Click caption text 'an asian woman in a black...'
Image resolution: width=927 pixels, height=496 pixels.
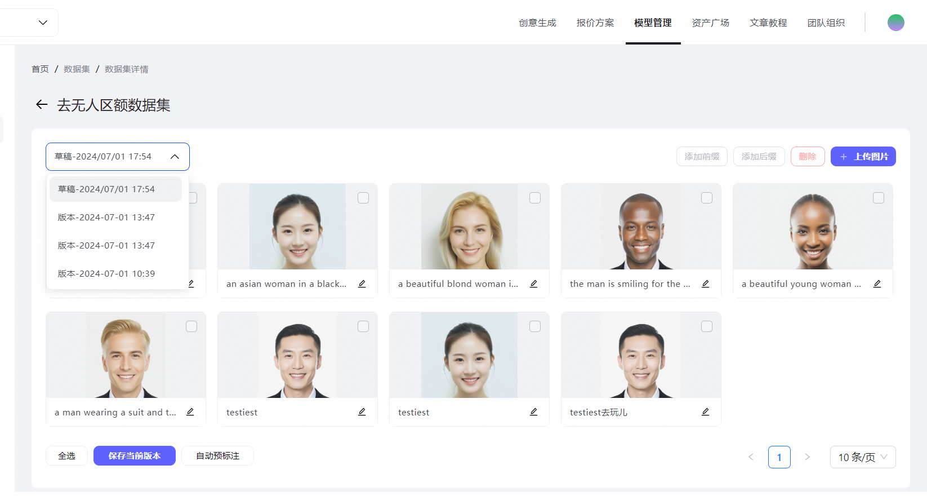[286, 284]
